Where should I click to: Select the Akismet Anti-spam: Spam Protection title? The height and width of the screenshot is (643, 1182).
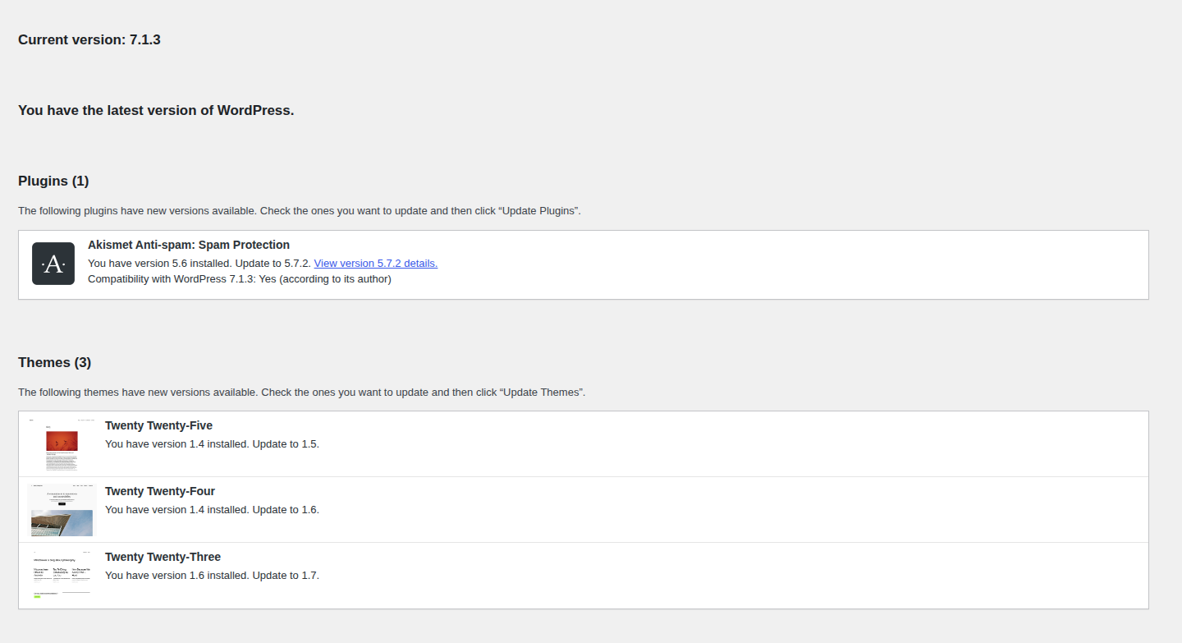(189, 245)
